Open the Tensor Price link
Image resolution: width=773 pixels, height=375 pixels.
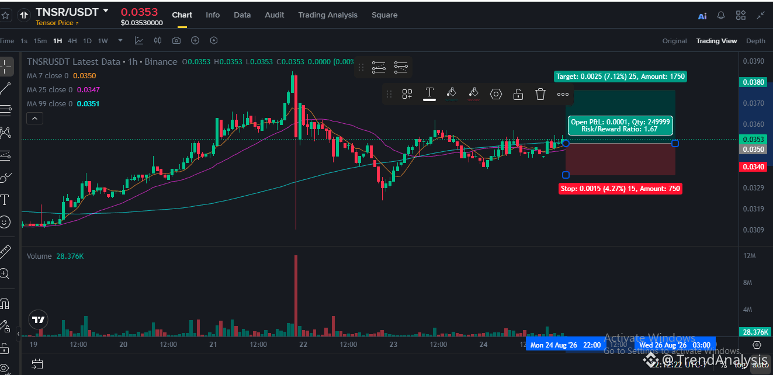57,23
